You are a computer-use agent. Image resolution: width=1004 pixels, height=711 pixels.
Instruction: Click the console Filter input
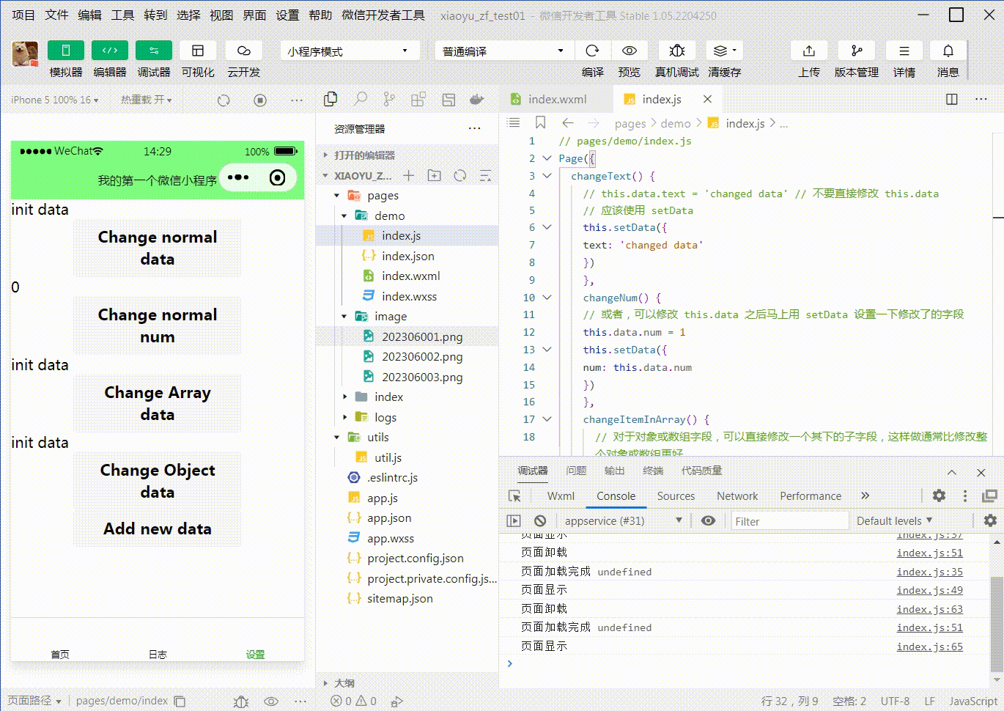(x=790, y=521)
